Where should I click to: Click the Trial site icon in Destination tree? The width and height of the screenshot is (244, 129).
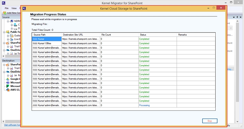[x=12, y=68]
